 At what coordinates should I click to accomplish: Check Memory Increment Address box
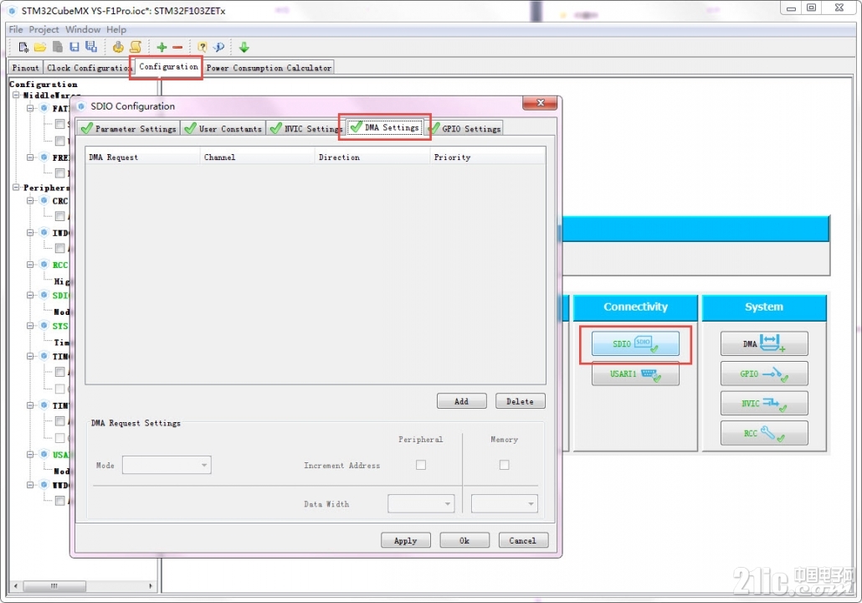(504, 465)
